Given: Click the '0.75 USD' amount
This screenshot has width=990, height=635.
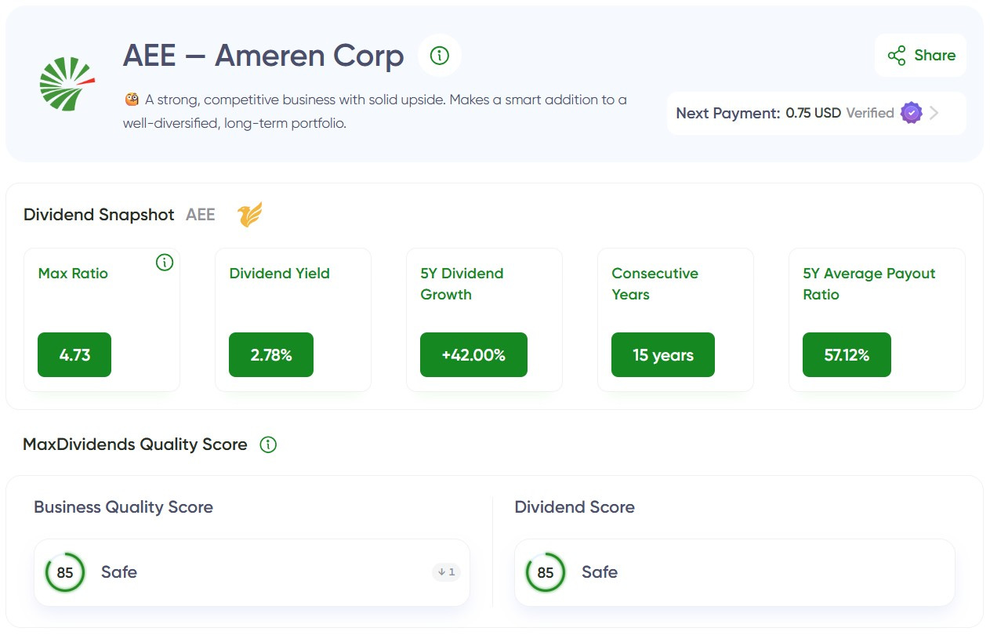Looking at the screenshot, I should 814,113.
